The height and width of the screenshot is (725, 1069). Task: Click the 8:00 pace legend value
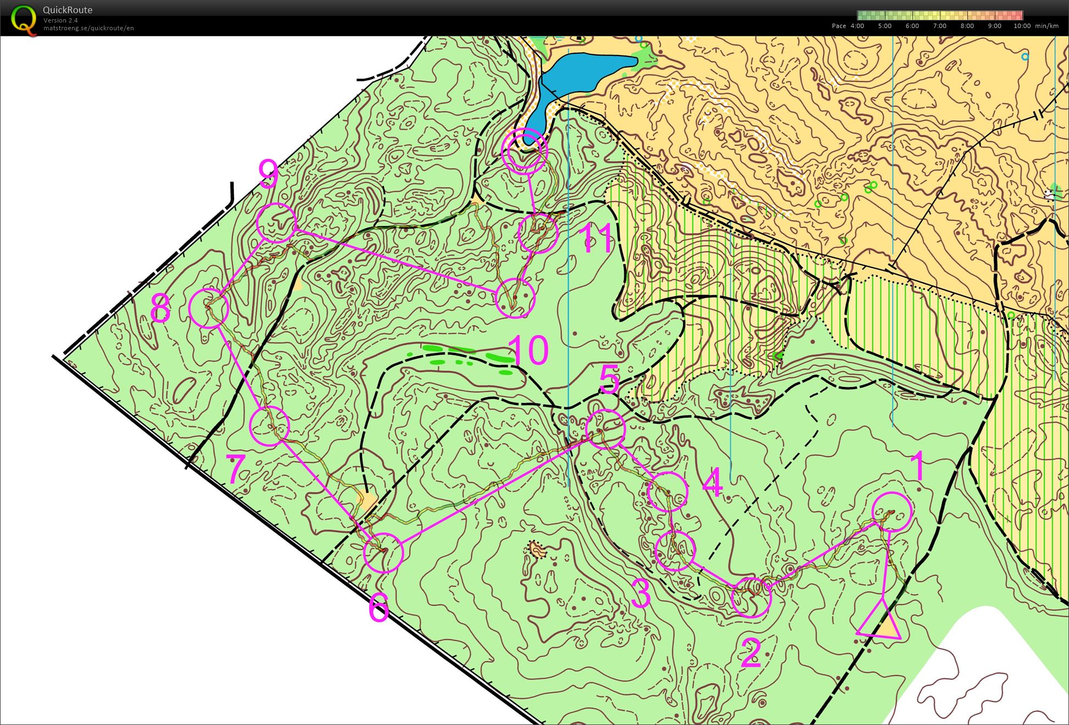click(x=967, y=26)
